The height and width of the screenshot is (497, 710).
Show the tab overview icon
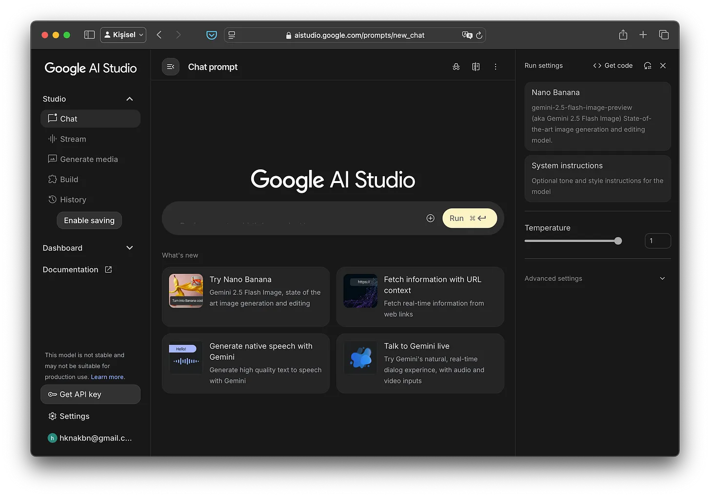coord(664,35)
